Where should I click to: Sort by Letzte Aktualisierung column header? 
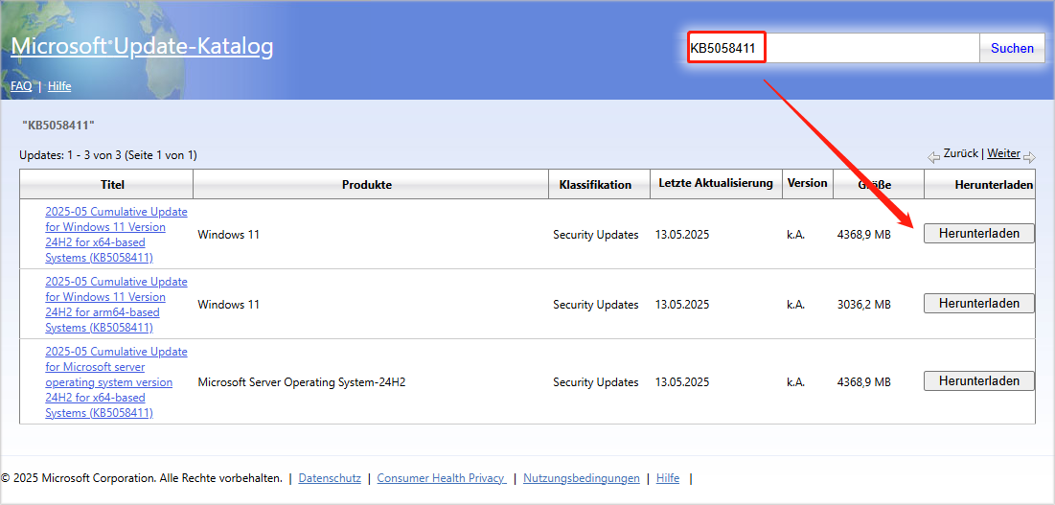click(x=715, y=183)
